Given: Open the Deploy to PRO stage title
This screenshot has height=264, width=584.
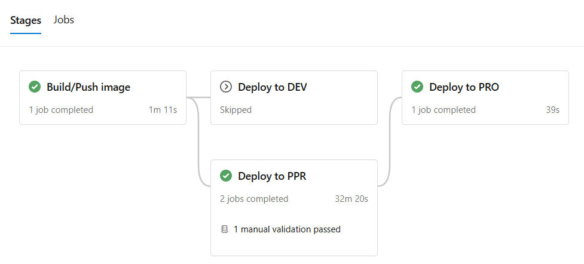Looking at the screenshot, I should [464, 87].
